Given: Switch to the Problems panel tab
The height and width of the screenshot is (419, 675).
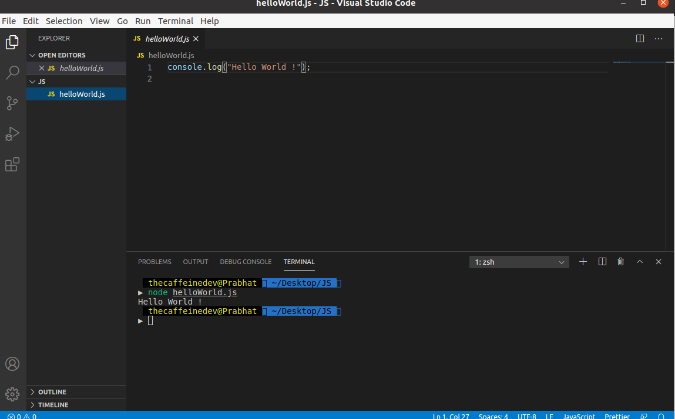Looking at the screenshot, I should click(155, 262).
